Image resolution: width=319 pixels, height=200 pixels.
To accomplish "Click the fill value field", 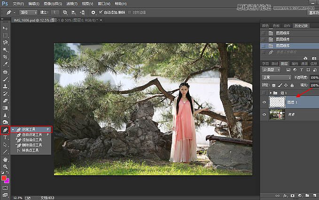I will click(x=314, y=85).
